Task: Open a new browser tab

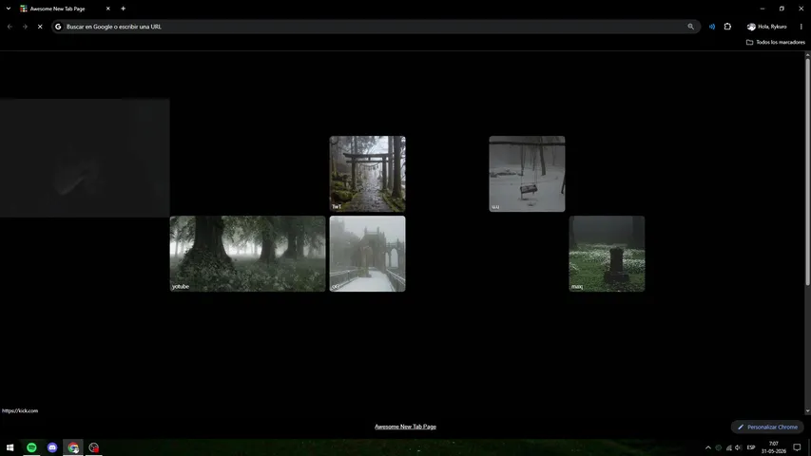Action: pos(123,9)
